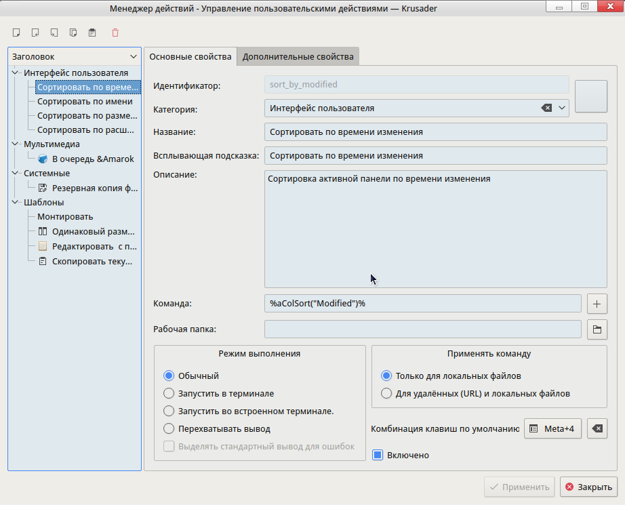Click the red trash delete action icon
This screenshot has height=505, width=625.
point(115,32)
